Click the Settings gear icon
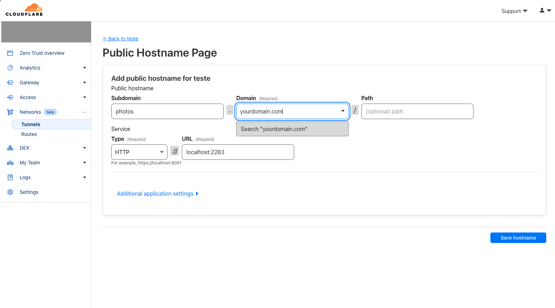 pos(10,192)
